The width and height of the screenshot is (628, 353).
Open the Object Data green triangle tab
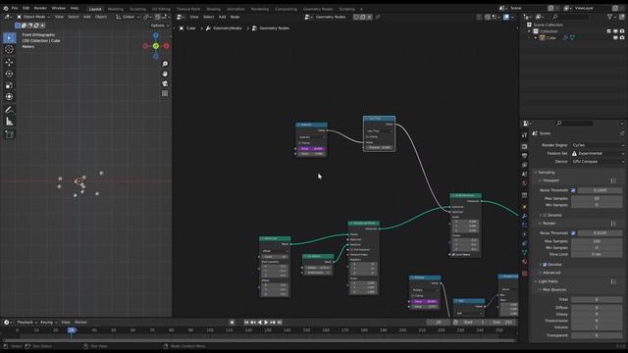click(x=524, y=253)
